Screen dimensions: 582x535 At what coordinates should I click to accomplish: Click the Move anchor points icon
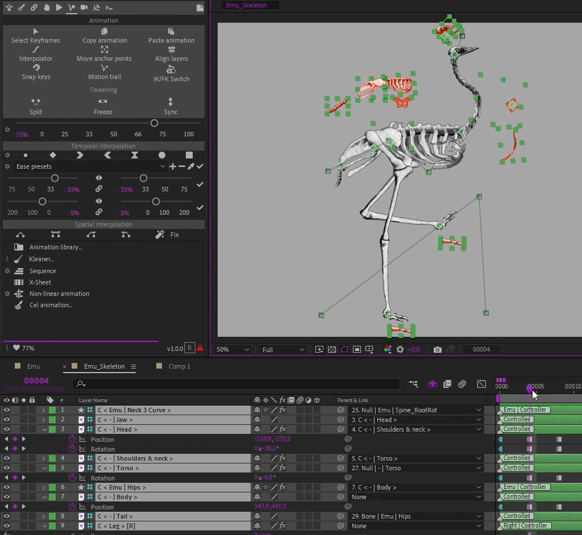104,50
